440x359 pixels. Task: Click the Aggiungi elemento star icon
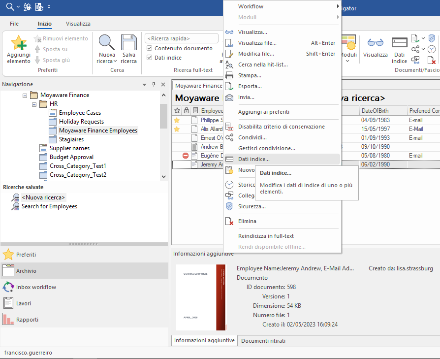[x=19, y=44]
